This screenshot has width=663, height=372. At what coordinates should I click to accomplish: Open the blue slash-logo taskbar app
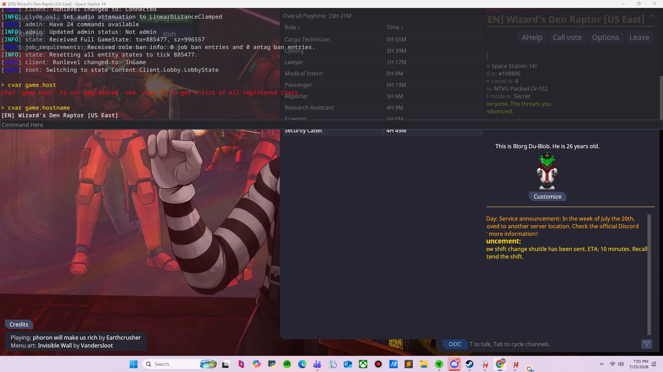click(394, 364)
